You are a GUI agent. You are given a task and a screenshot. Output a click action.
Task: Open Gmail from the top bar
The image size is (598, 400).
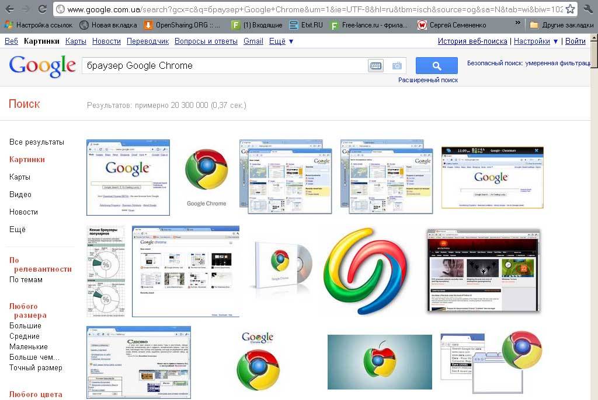pos(253,41)
